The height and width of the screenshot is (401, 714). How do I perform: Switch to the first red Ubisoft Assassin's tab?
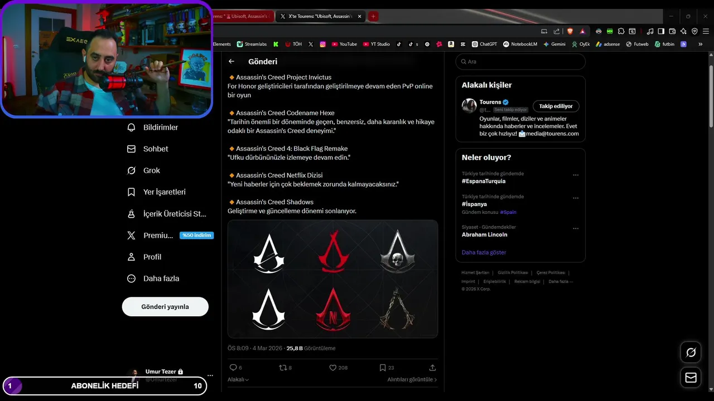(243, 17)
